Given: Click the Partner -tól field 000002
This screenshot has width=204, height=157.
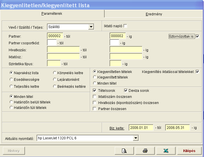Looking at the screenshot, I should coord(55,36).
